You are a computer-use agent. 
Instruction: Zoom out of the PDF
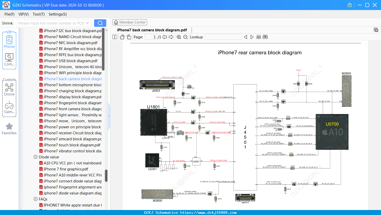185,37
